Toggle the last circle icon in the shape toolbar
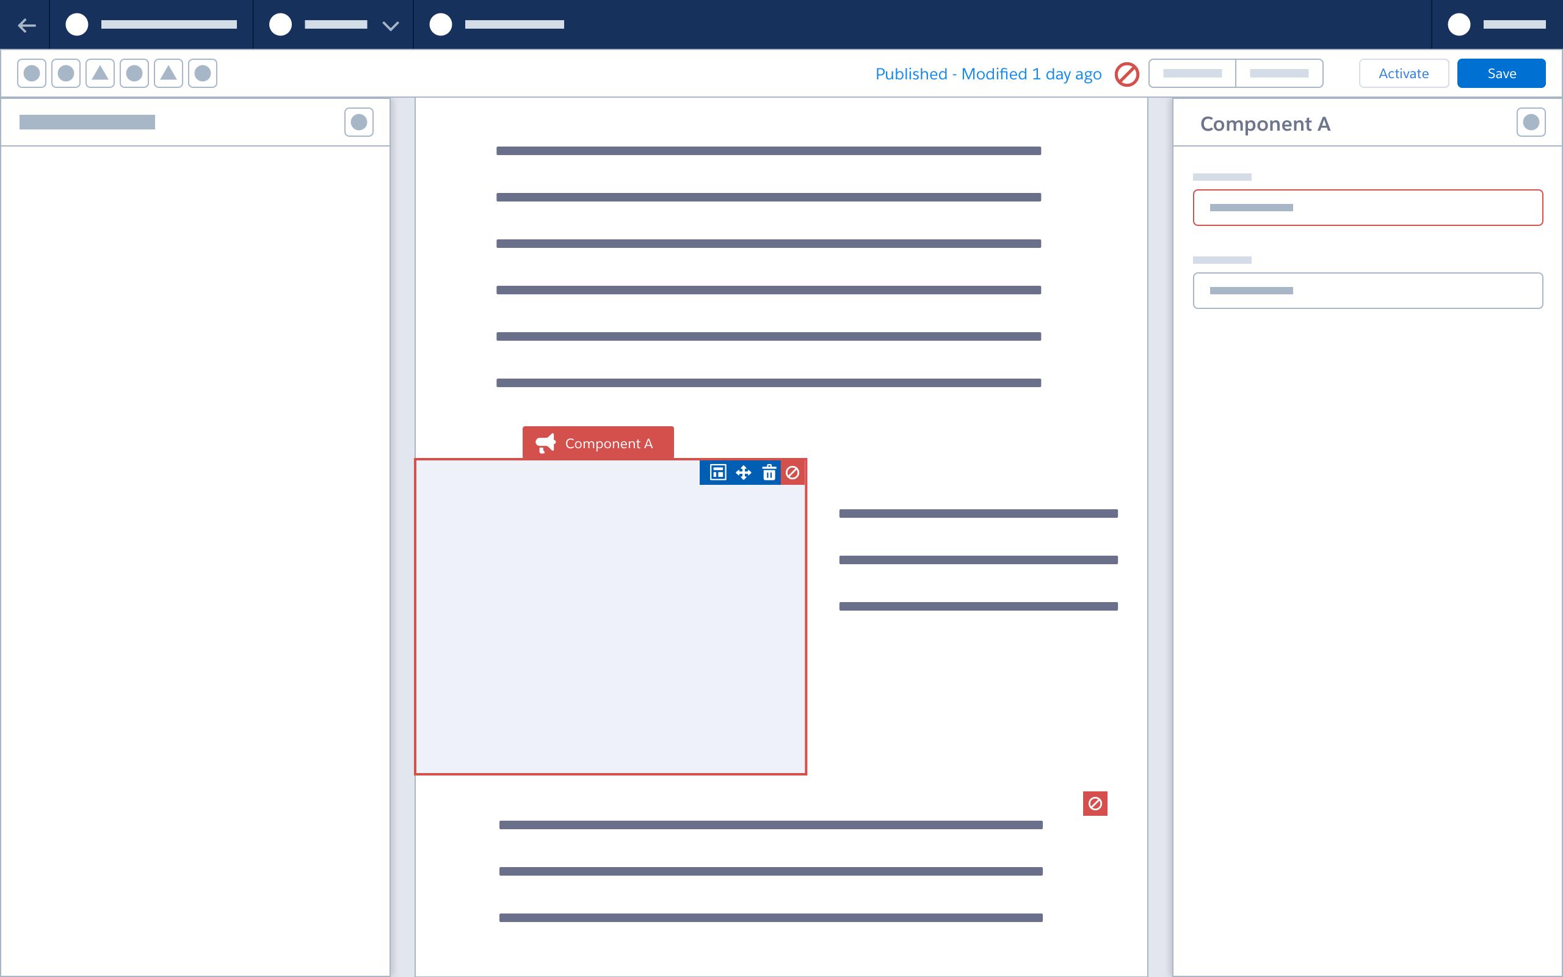The image size is (1563, 977). [201, 73]
